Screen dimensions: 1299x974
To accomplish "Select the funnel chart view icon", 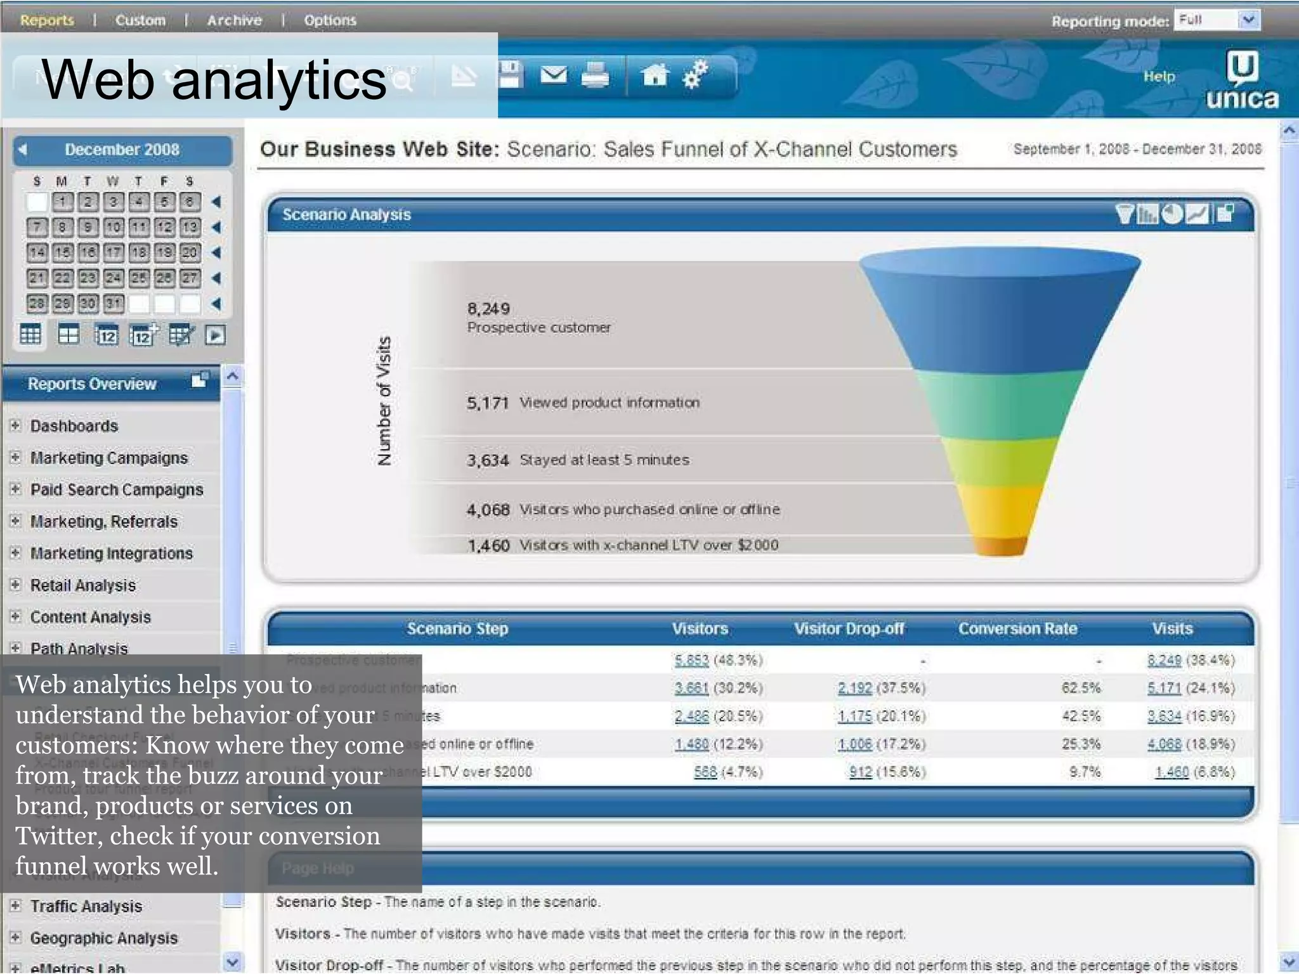I will 1125,214.
